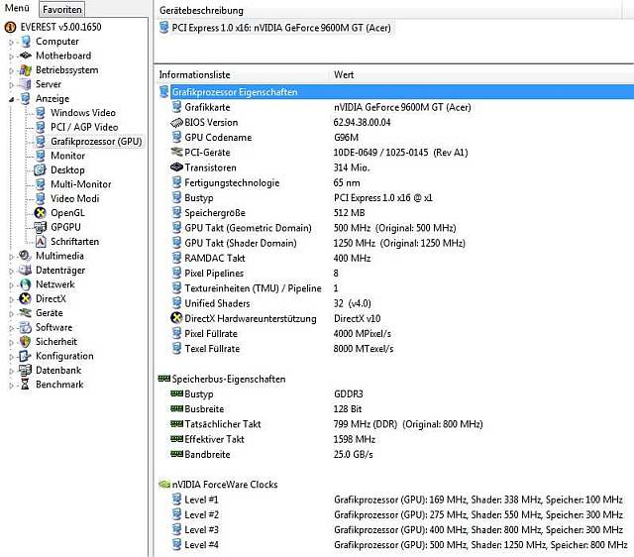Open the Schriftarten font icon

[x=41, y=242]
